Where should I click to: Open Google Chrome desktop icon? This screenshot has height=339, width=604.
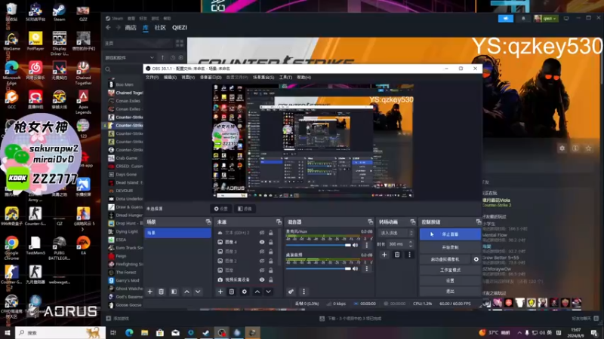coord(11,248)
